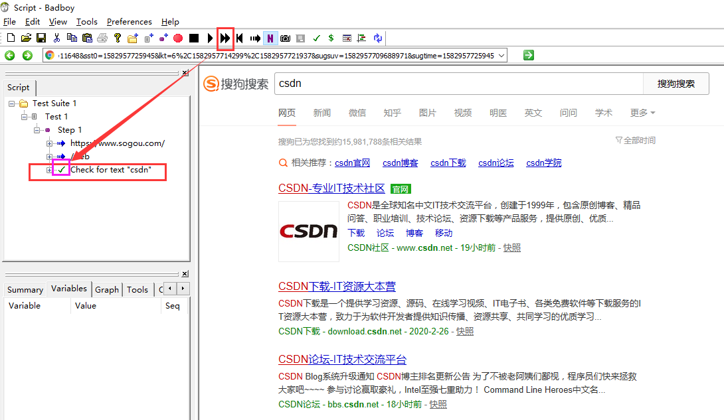
Task: Click the Paste clipboard icon
Action: [x=87, y=38]
